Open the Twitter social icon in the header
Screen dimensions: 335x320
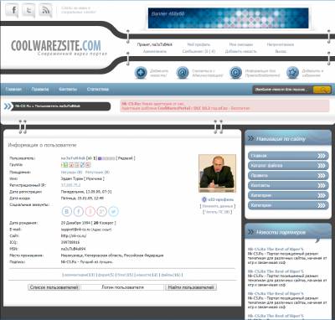click(28, 10)
